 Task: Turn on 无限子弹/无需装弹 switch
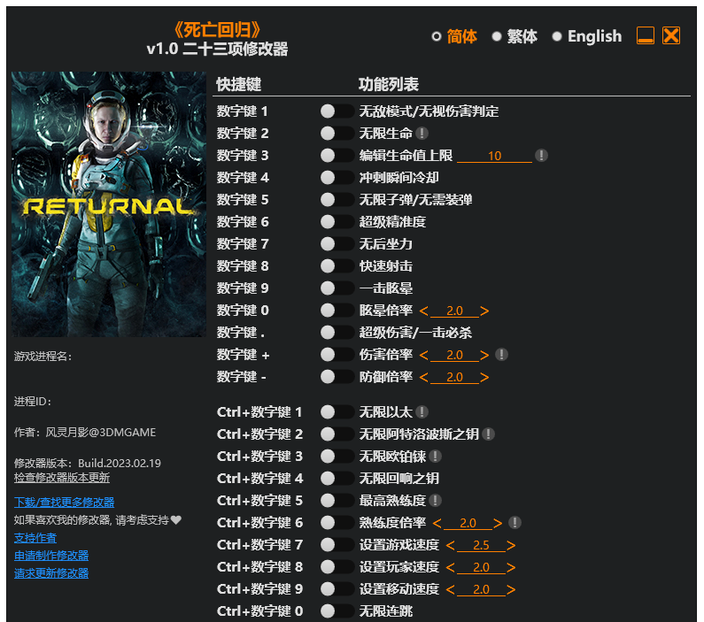pyautogui.click(x=337, y=200)
